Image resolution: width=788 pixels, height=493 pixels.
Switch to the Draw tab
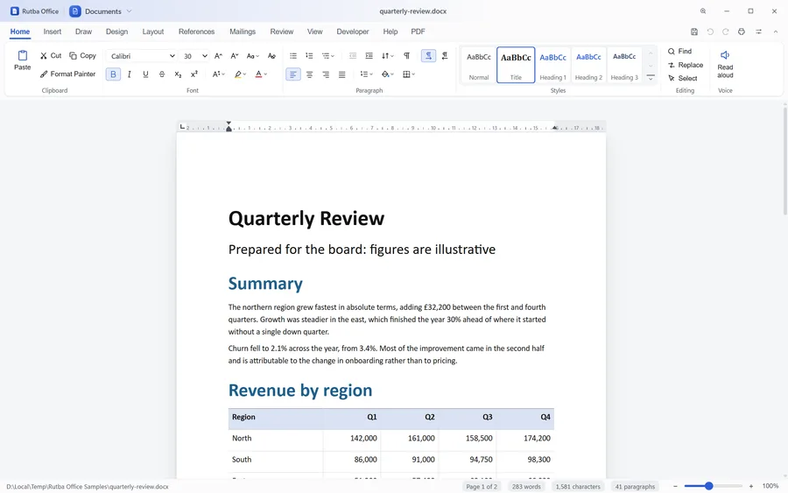tap(83, 32)
